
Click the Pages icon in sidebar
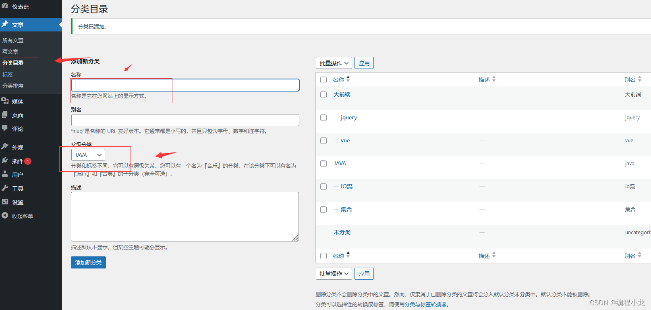[5, 114]
